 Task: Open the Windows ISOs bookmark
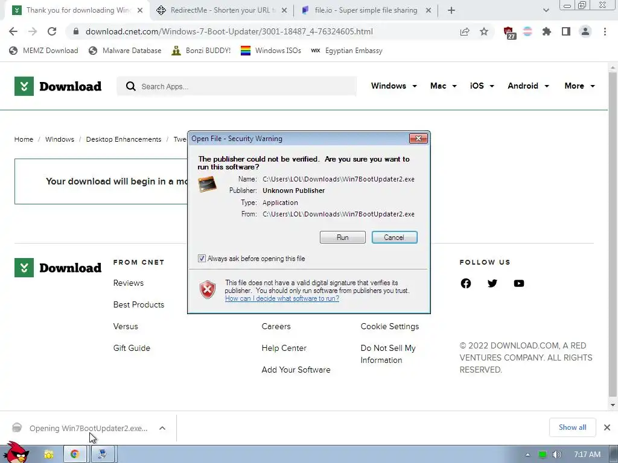pyautogui.click(x=271, y=51)
